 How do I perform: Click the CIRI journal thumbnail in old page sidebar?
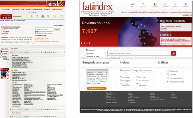pos(5,73)
